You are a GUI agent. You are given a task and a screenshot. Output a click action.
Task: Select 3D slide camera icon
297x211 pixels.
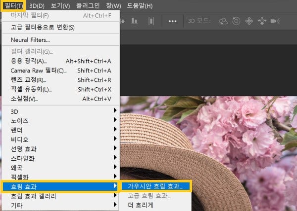click(262, 21)
